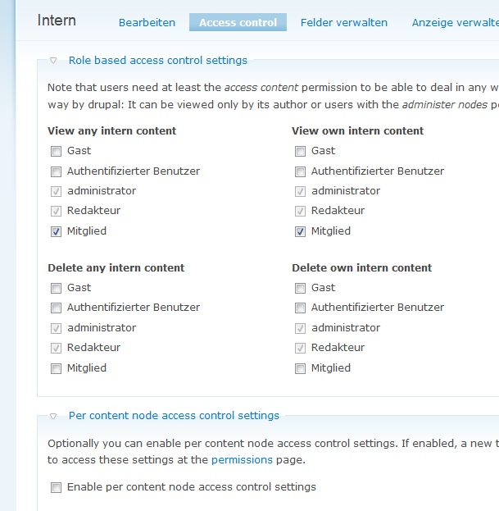This screenshot has height=511, width=499.
Task: Collapse Per content node access settings triangle
Action: coord(53,416)
